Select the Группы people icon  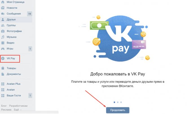pos(3,25)
